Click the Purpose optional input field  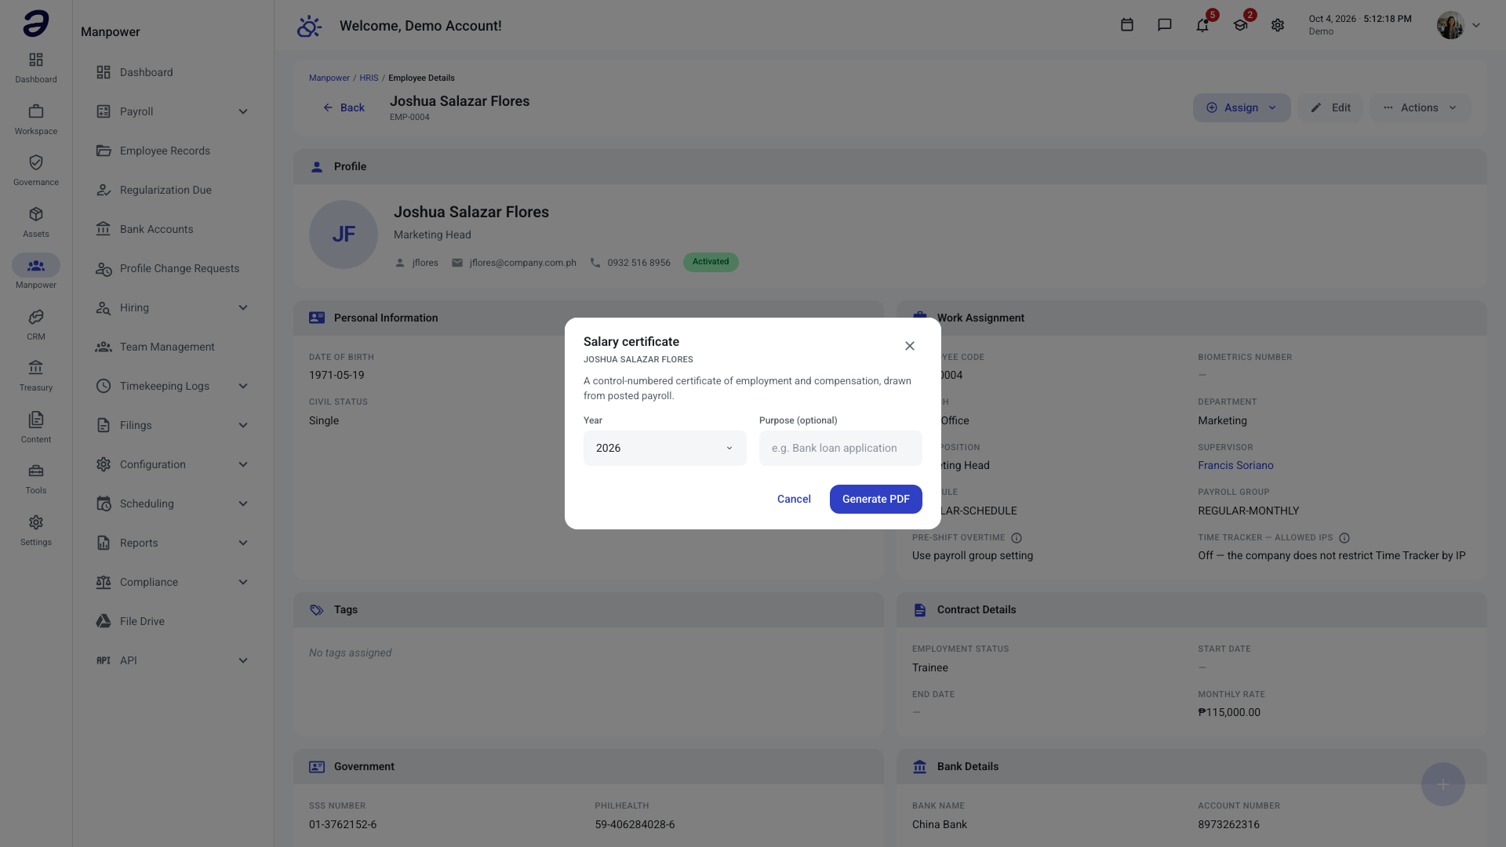(841, 448)
